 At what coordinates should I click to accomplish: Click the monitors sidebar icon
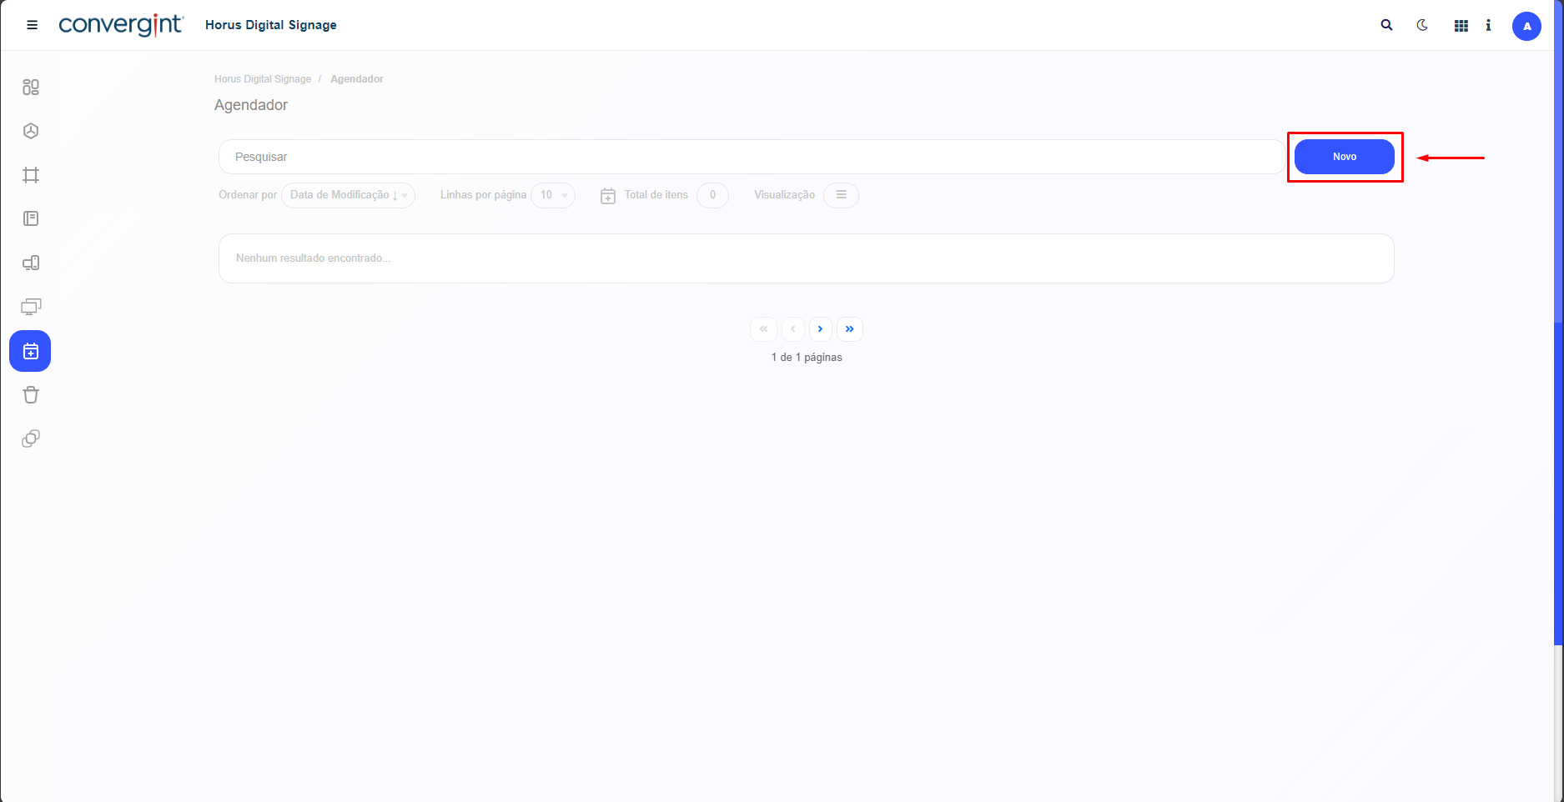pos(31,307)
